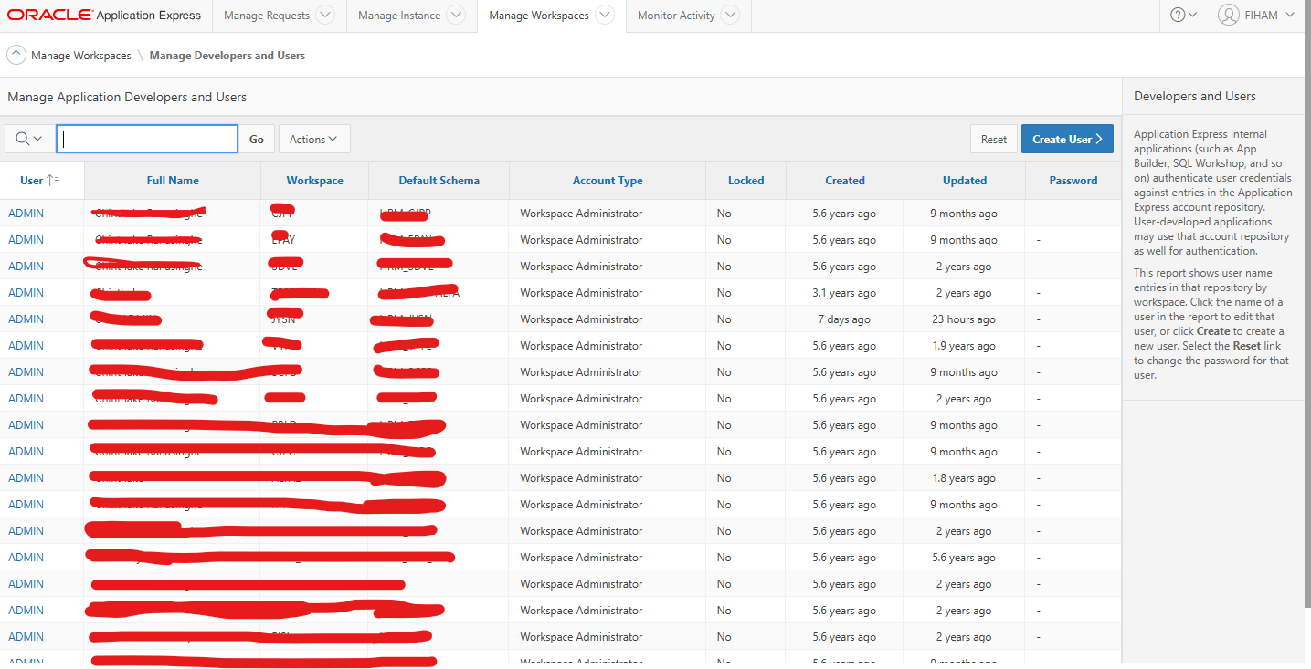
Task: Expand the Monitor Activity dropdown arrow
Action: click(x=729, y=16)
